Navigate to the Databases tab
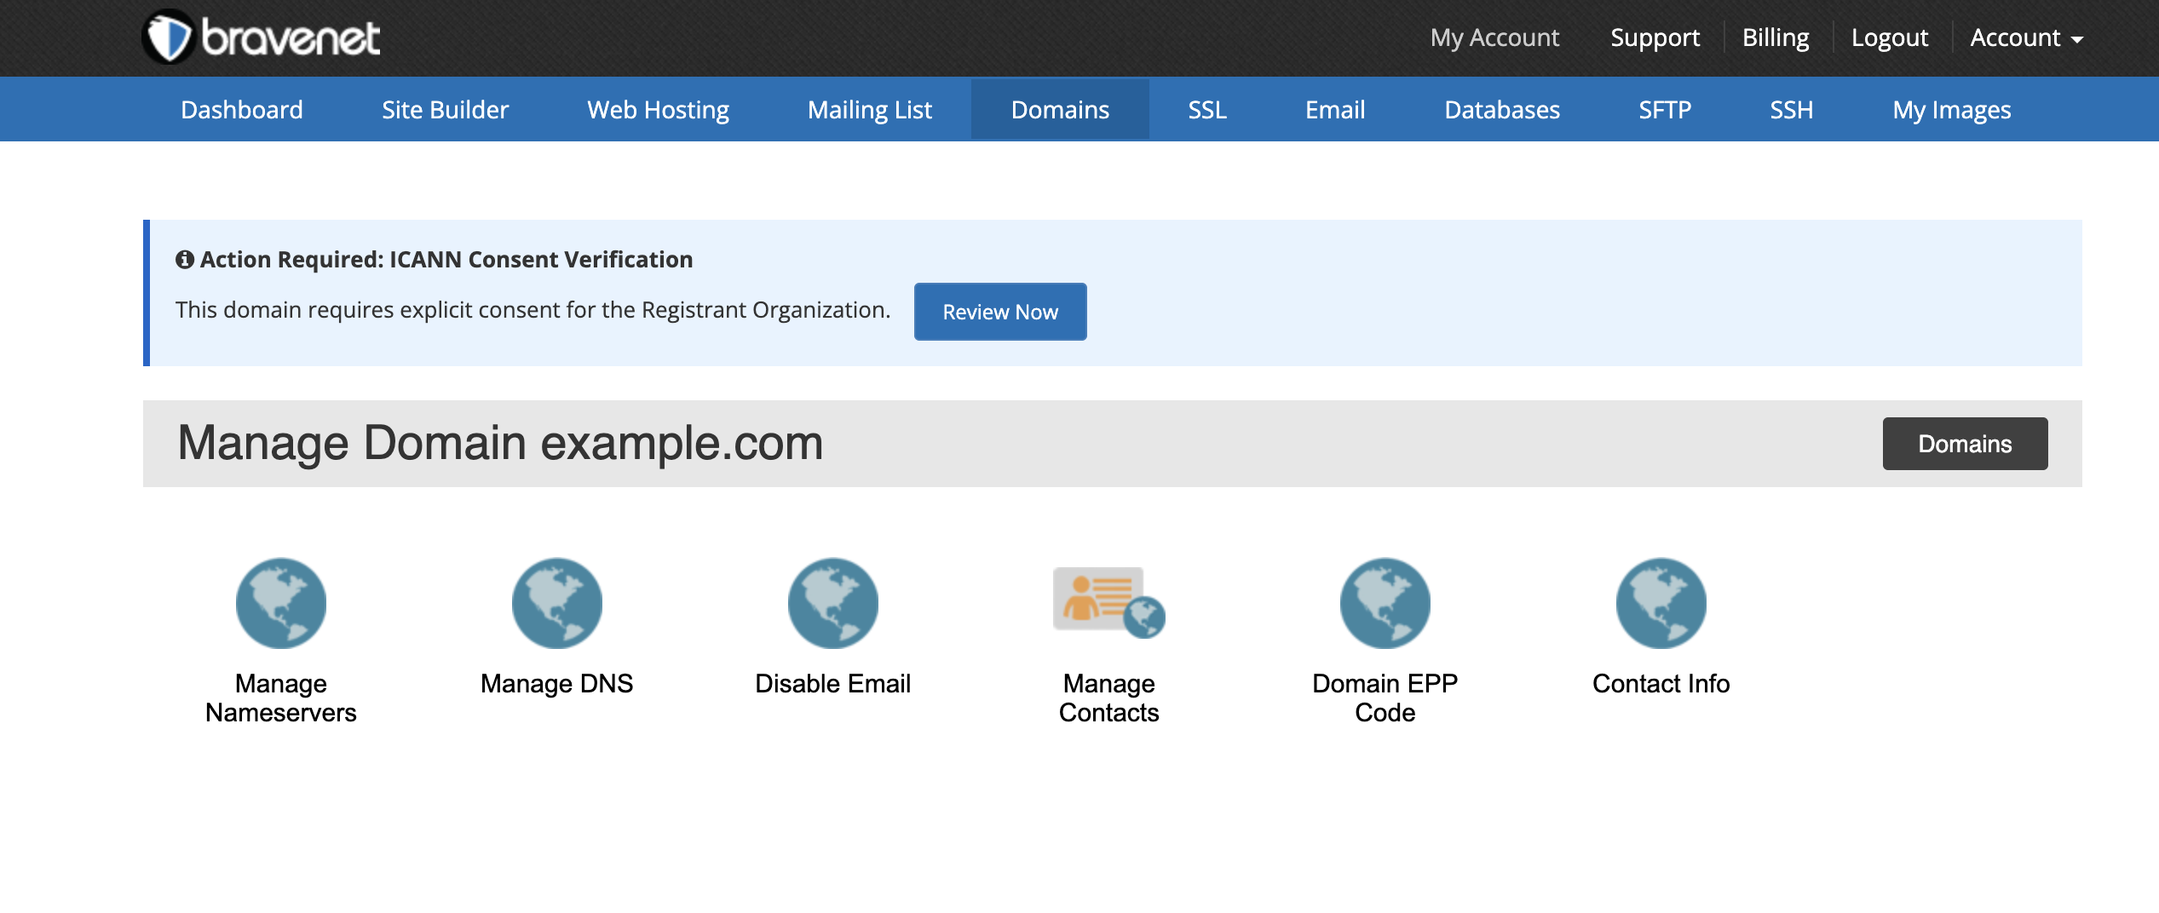This screenshot has width=2159, height=913. [x=1501, y=110]
